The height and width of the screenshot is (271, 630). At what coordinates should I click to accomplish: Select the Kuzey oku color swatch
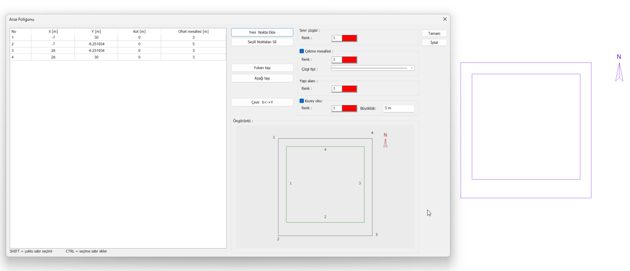(344, 108)
